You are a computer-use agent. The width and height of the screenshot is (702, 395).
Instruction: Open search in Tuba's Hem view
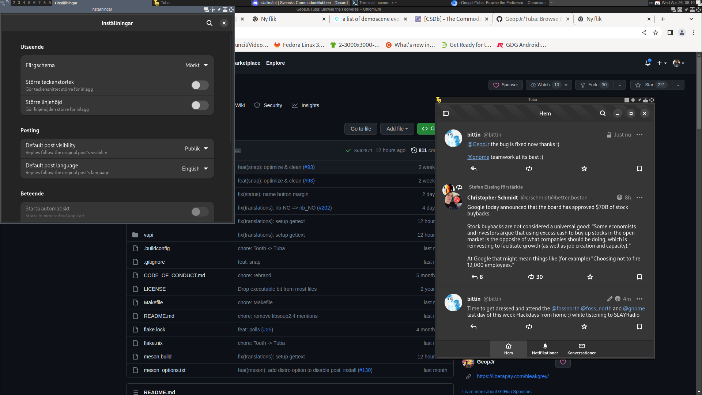(x=603, y=113)
